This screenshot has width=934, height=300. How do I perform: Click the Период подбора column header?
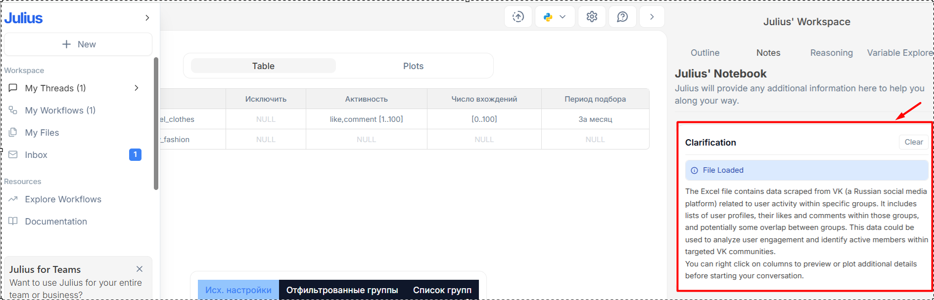coord(595,99)
